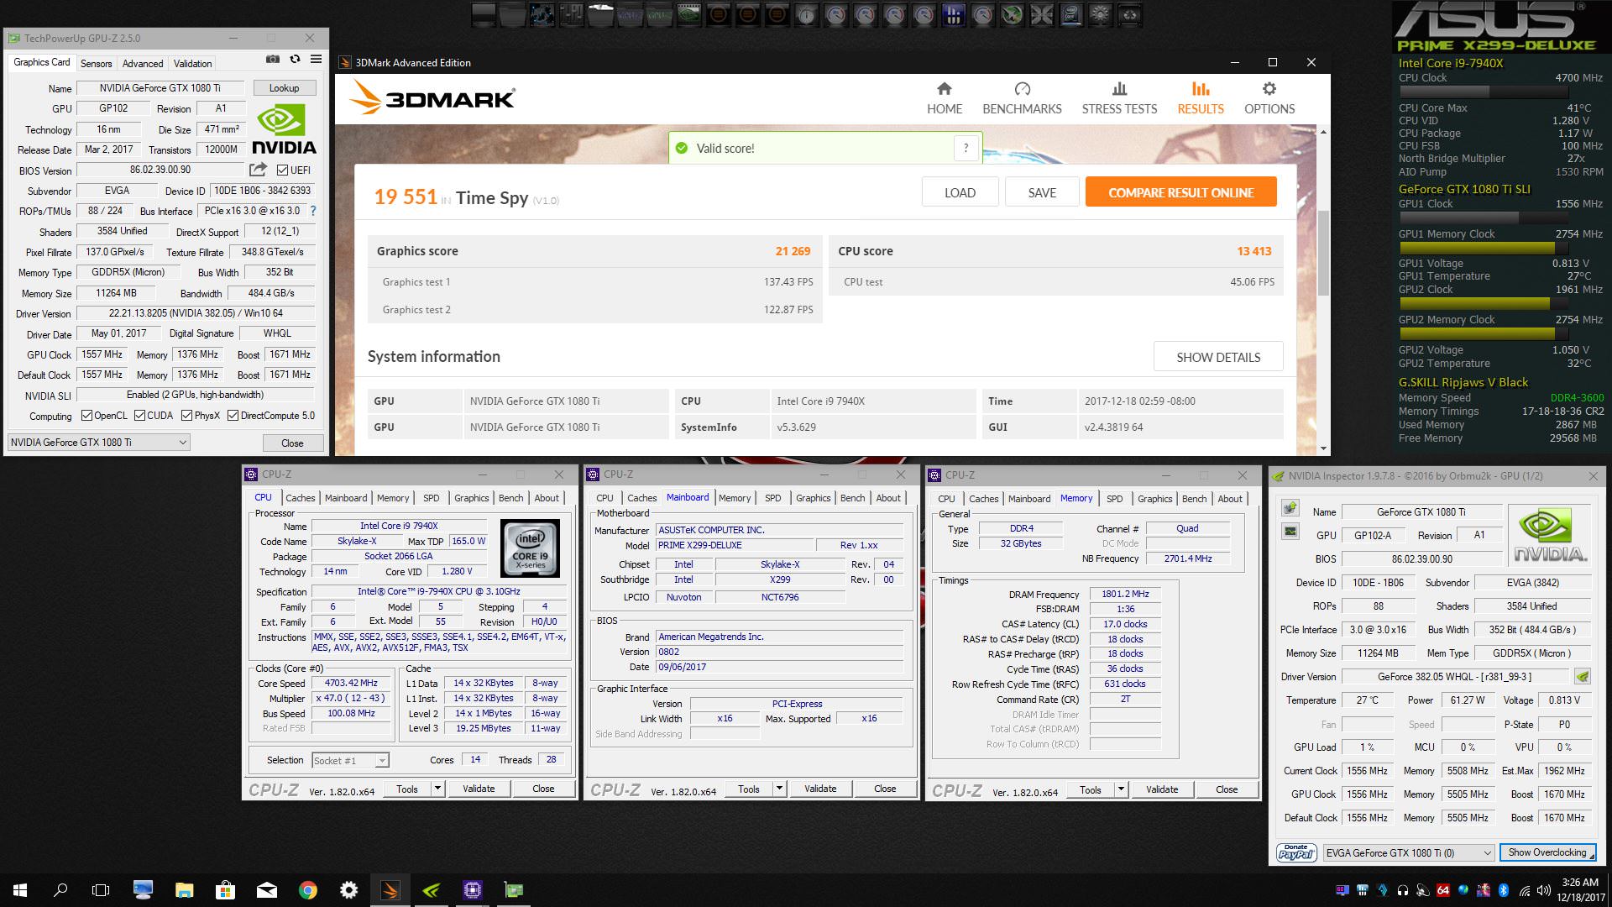Click the red 64 tray icon
Screen dimensions: 1612x907
click(1443, 889)
